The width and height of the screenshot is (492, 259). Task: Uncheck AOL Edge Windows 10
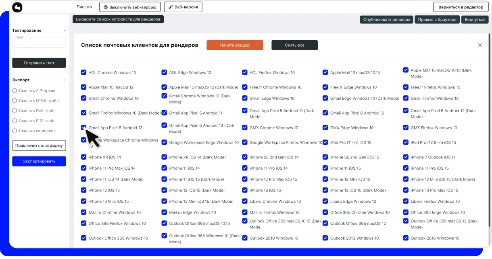tap(164, 72)
